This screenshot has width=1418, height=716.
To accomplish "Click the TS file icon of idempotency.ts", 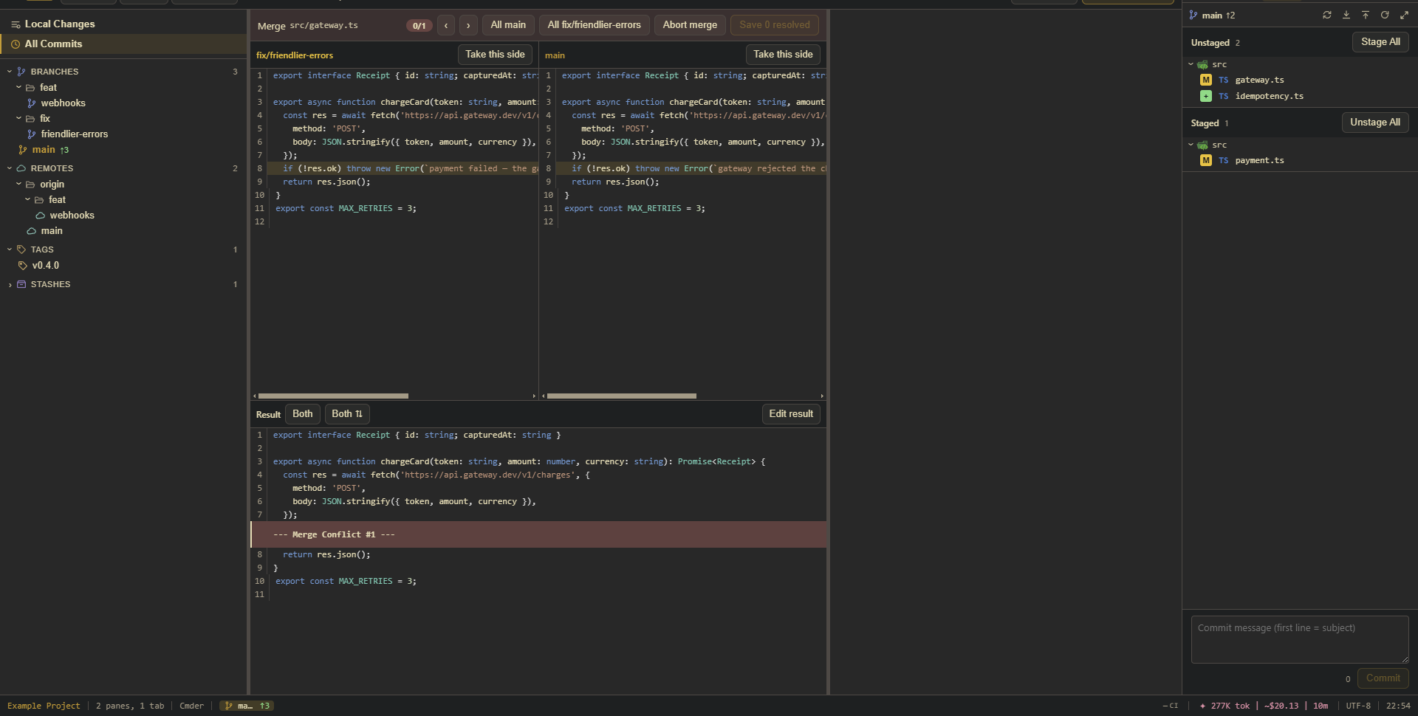I will (1224, 96).
